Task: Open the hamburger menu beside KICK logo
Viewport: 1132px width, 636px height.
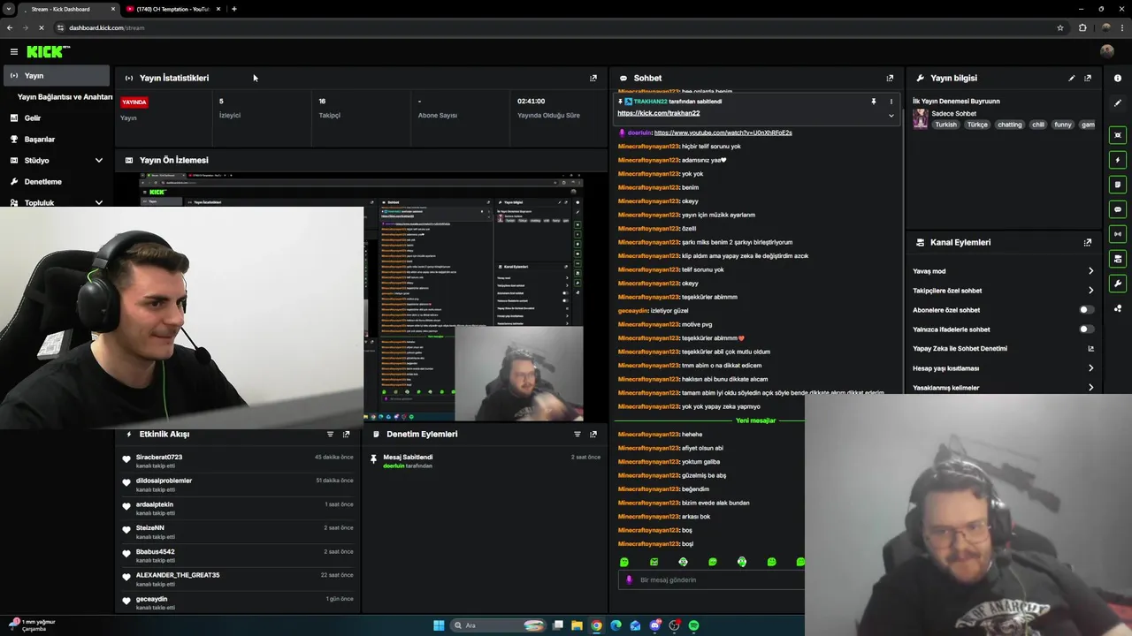Action: [x=14, y=52]
